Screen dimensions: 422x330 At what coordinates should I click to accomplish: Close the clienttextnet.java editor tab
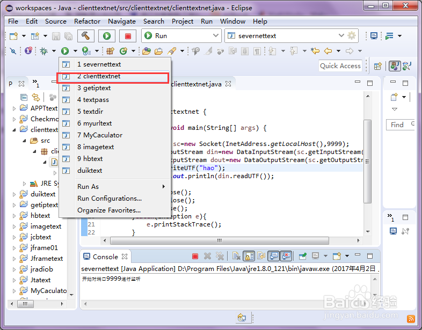pyautogui.click(x=228, y=84)
